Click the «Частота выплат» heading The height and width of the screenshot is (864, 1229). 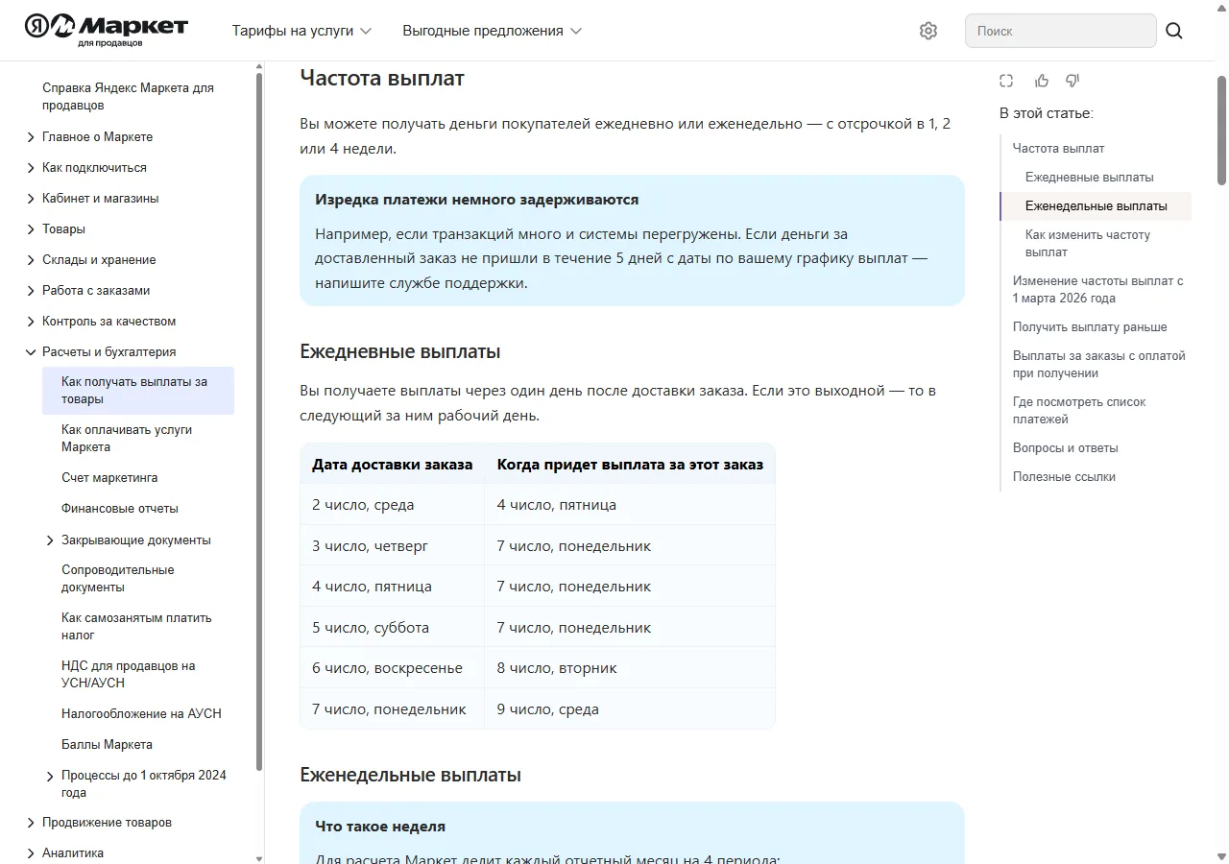382,78
